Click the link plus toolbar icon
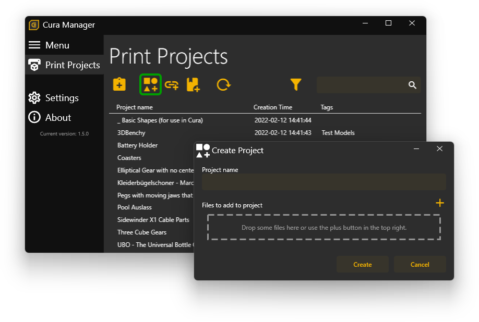 172,85
